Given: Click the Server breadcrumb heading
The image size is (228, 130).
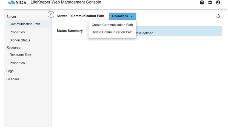Looking at the screenshot, I should (61, 16).
